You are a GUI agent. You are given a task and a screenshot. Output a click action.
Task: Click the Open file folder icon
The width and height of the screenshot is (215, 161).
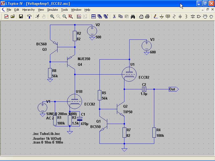[x=13, y=17]
